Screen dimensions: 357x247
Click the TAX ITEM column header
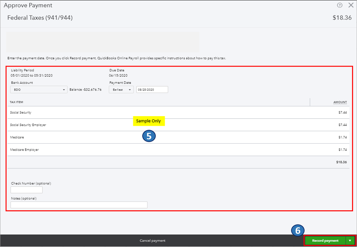click(16, 102)
